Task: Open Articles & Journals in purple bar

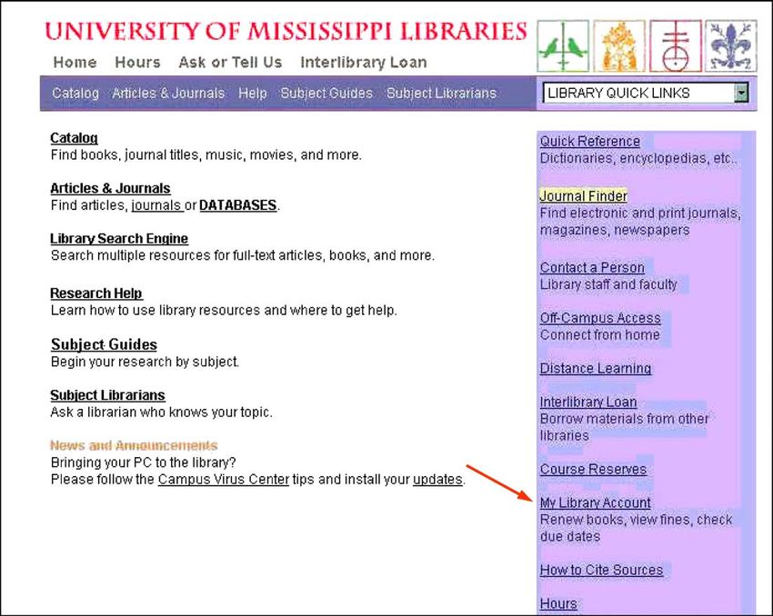Action: tap(168, 93)
